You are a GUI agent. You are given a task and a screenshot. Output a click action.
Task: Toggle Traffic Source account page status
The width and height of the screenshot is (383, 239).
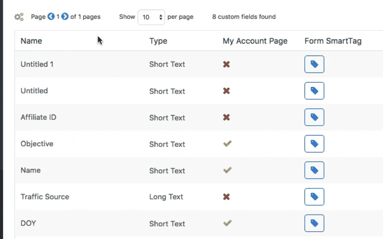coord(227,197)
